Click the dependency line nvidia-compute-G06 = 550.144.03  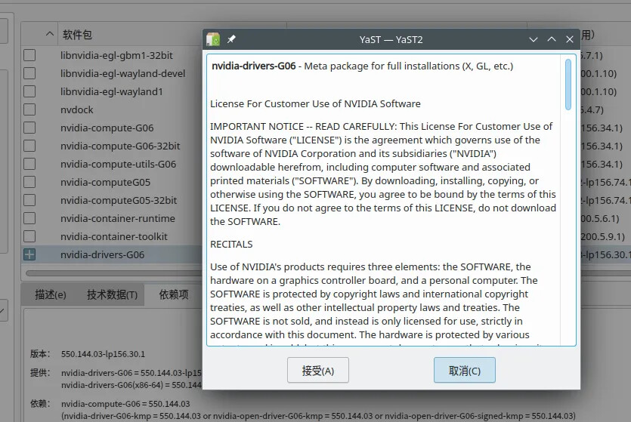point(125,404)
